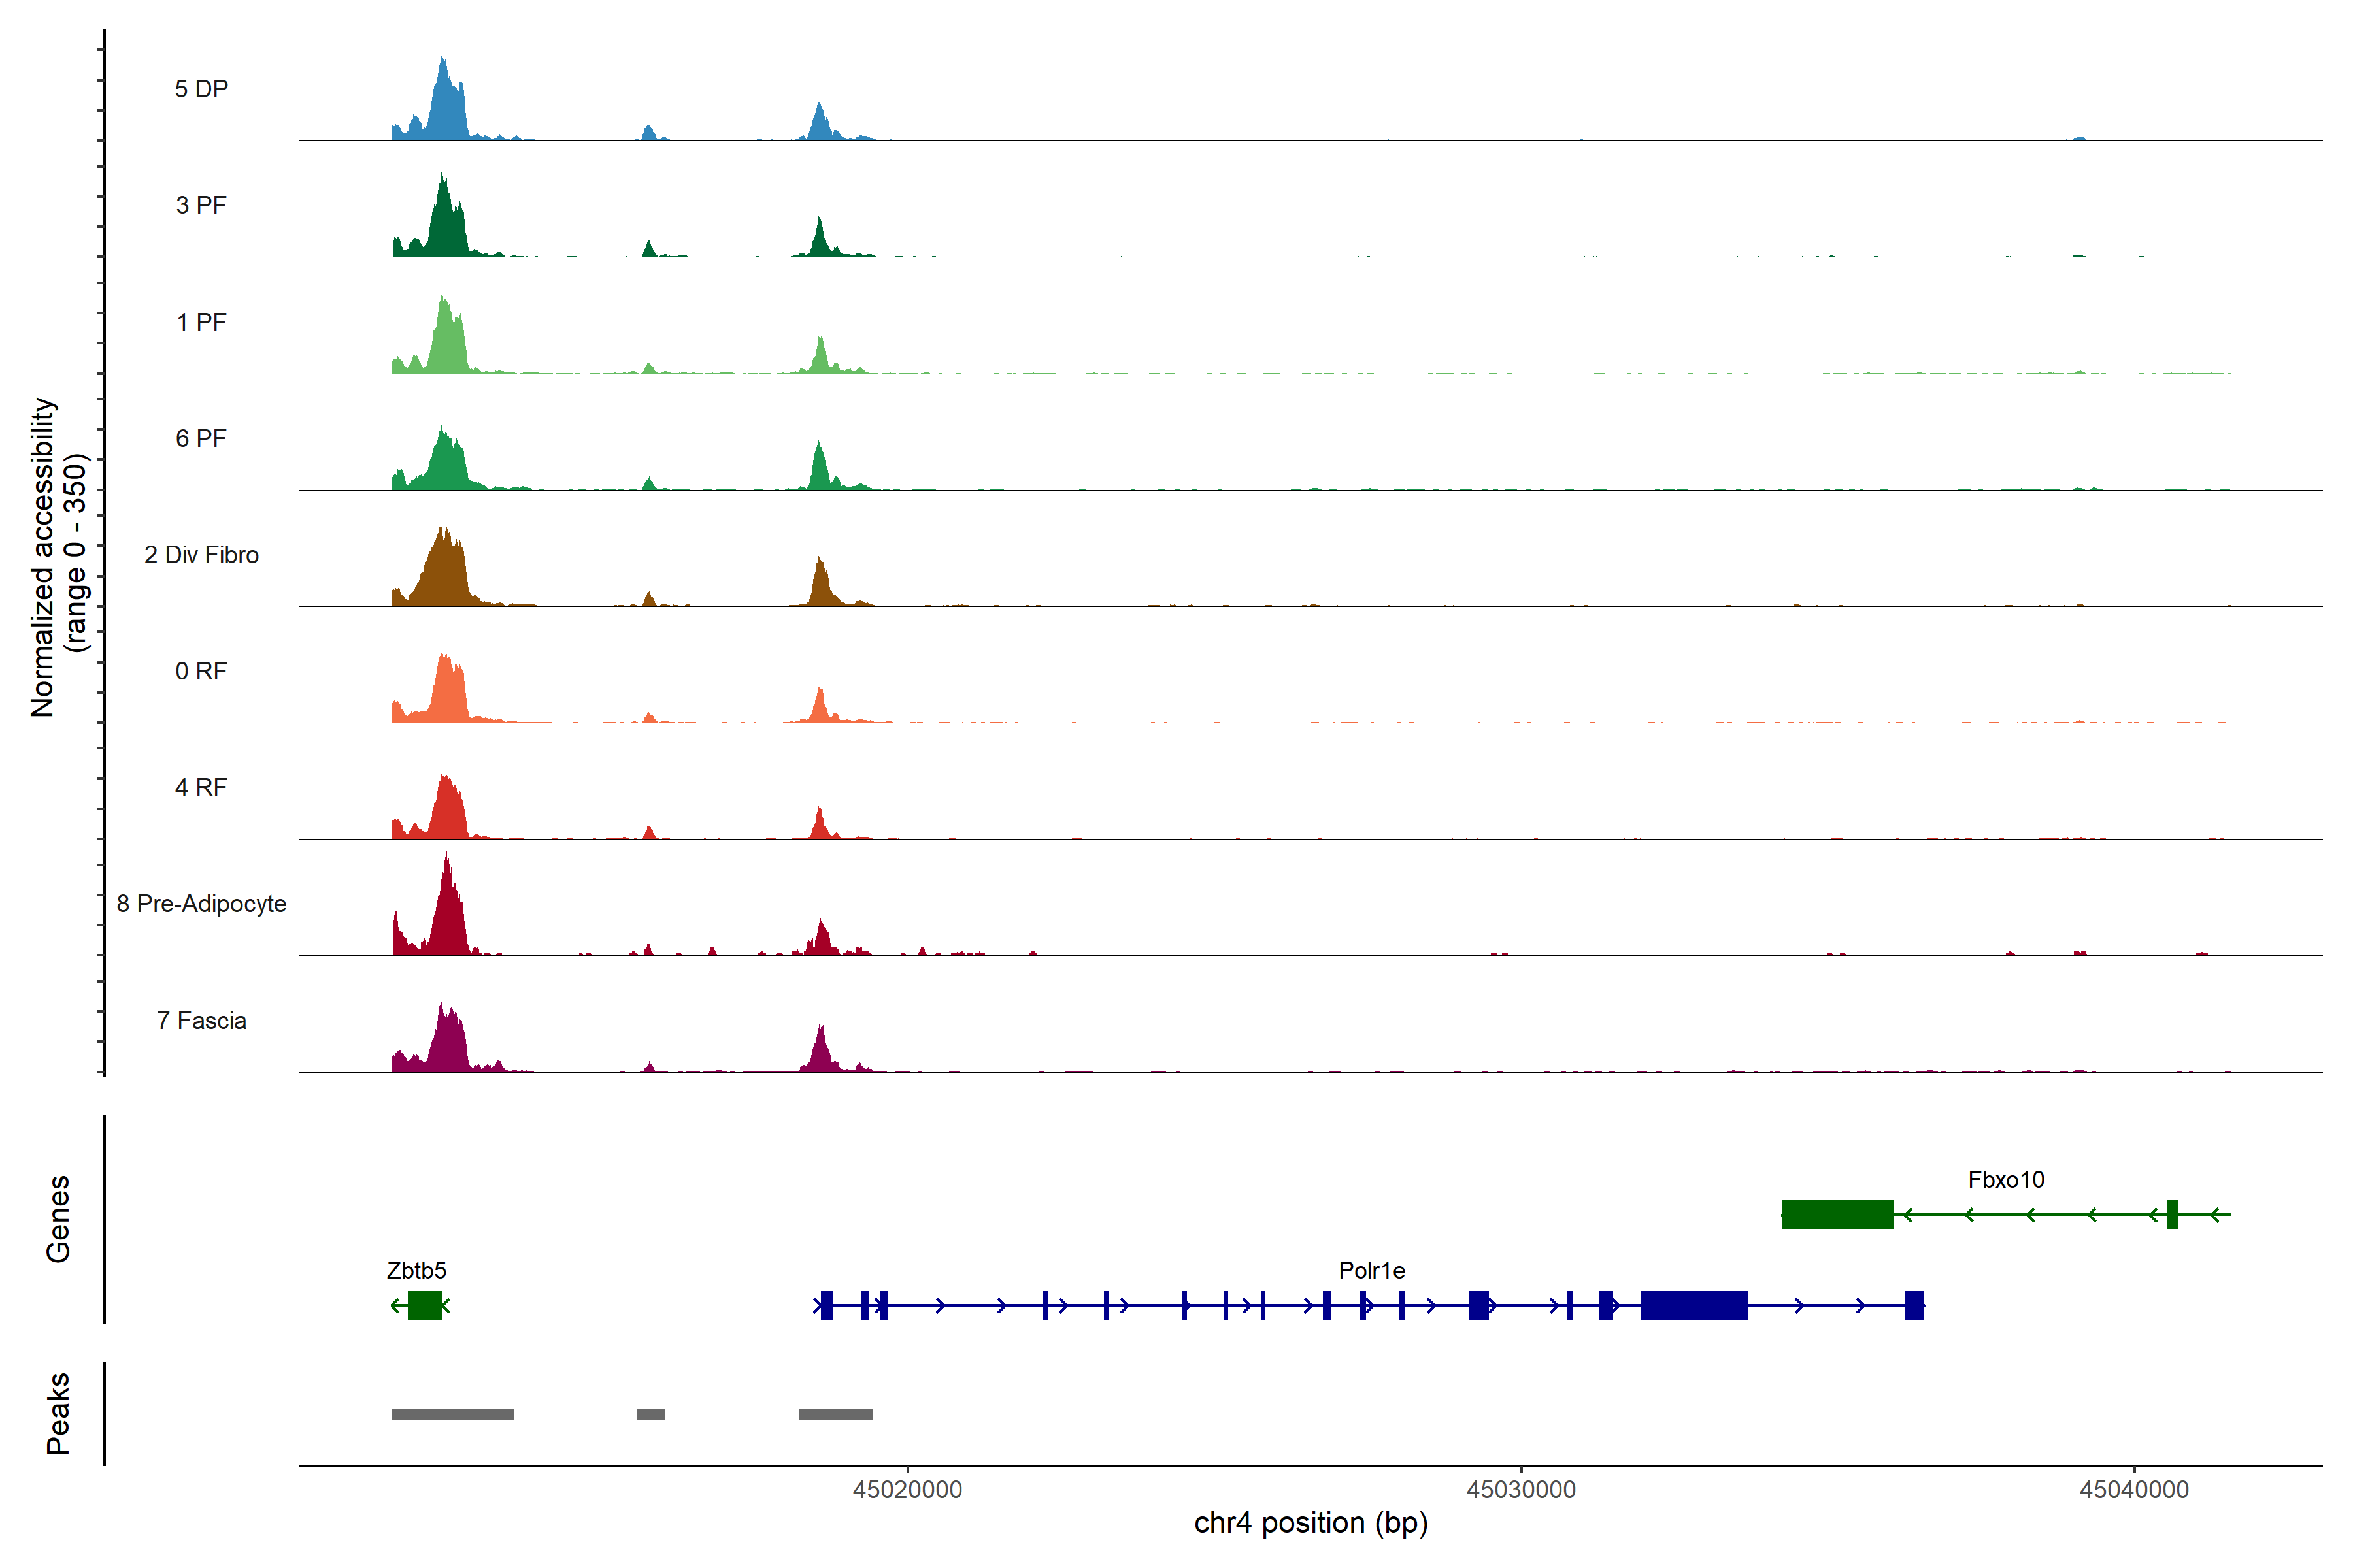Click the Zbtb5 green gene box
The width and height of the screenshot is (2353, 1568).
[x=424, y=1305]
